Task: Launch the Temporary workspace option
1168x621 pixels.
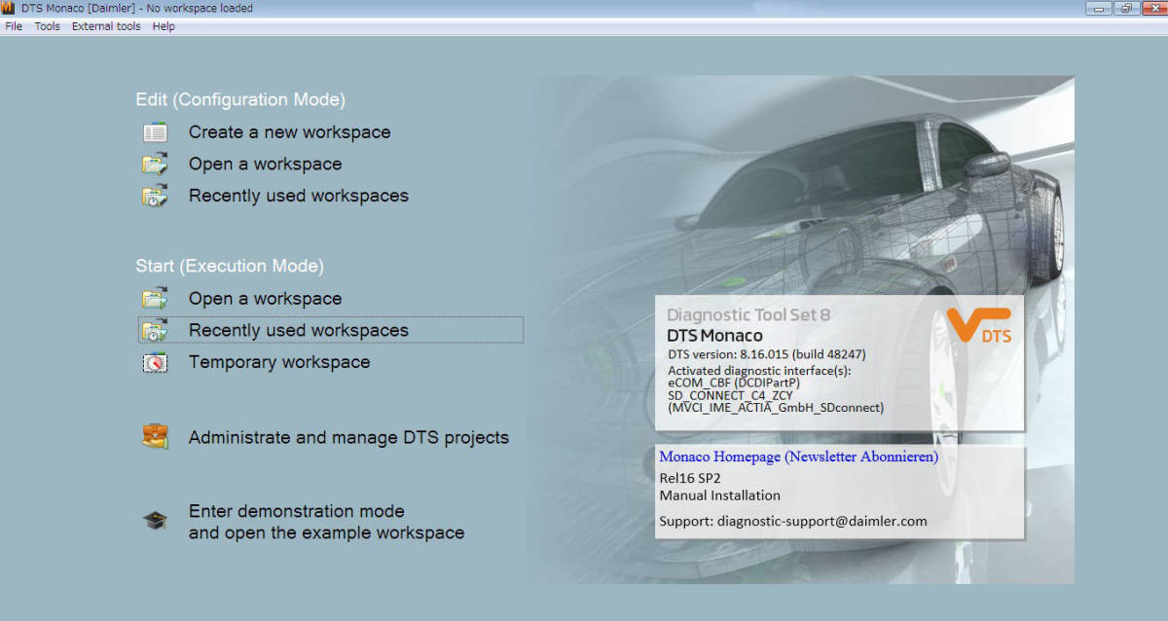Action: (x=279, y=362)
